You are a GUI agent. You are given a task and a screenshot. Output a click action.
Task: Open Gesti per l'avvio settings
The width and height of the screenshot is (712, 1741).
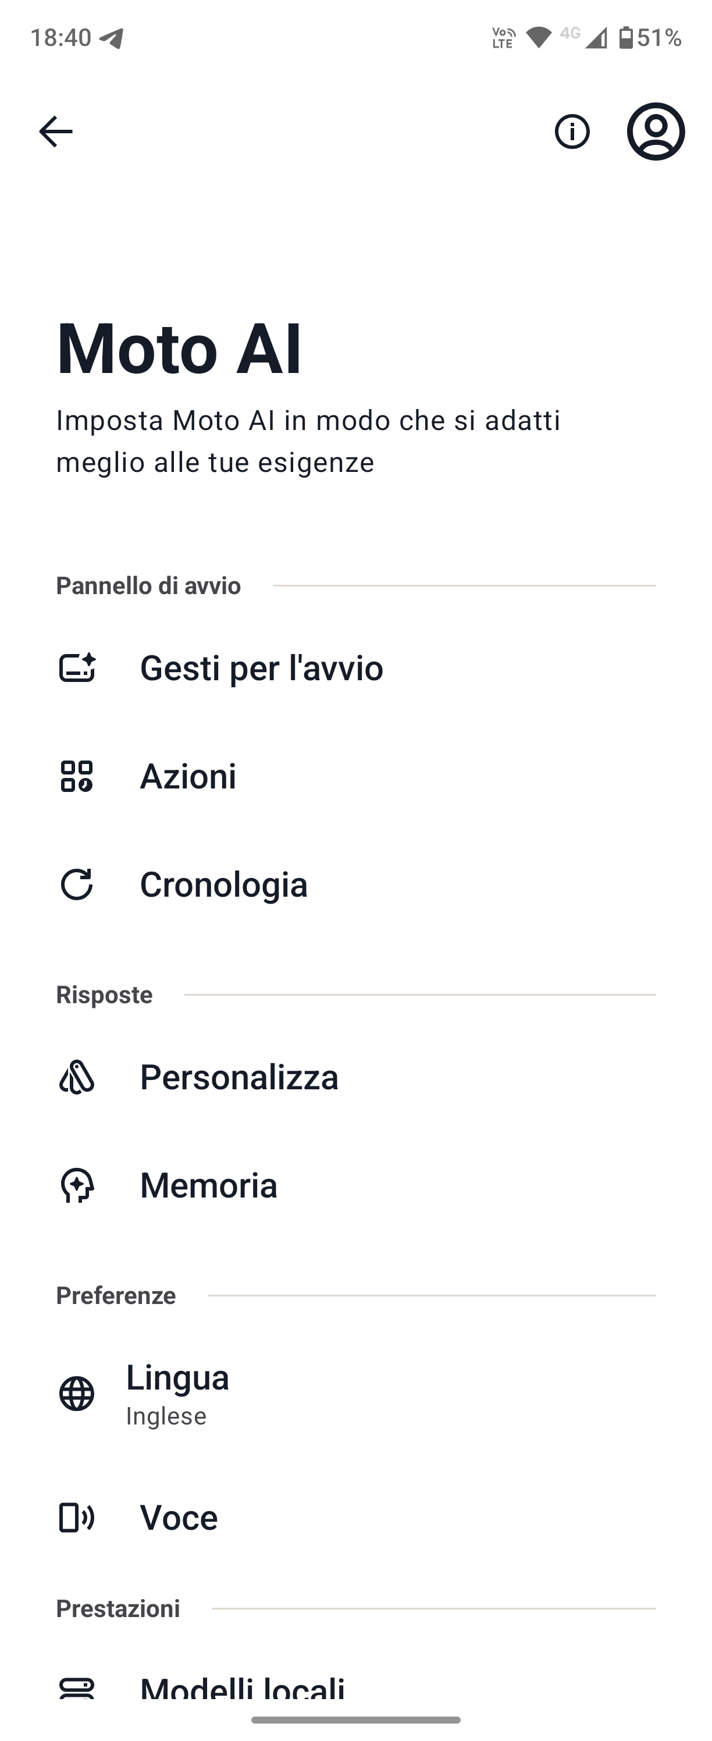(x=356, y=668)
